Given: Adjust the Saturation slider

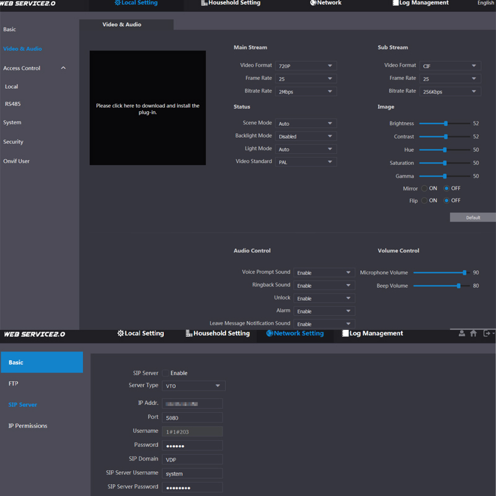Looking at the screenshot, I should 445,163.
